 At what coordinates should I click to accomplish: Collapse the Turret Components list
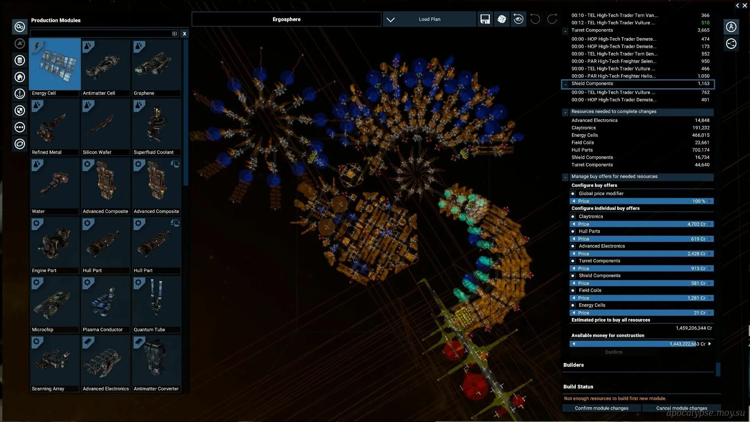565,30
